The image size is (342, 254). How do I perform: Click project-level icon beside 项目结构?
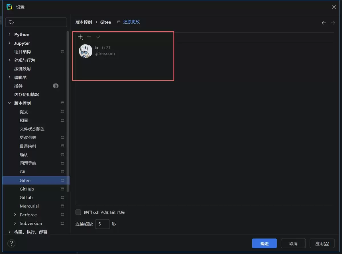click(x=62, y=52)
